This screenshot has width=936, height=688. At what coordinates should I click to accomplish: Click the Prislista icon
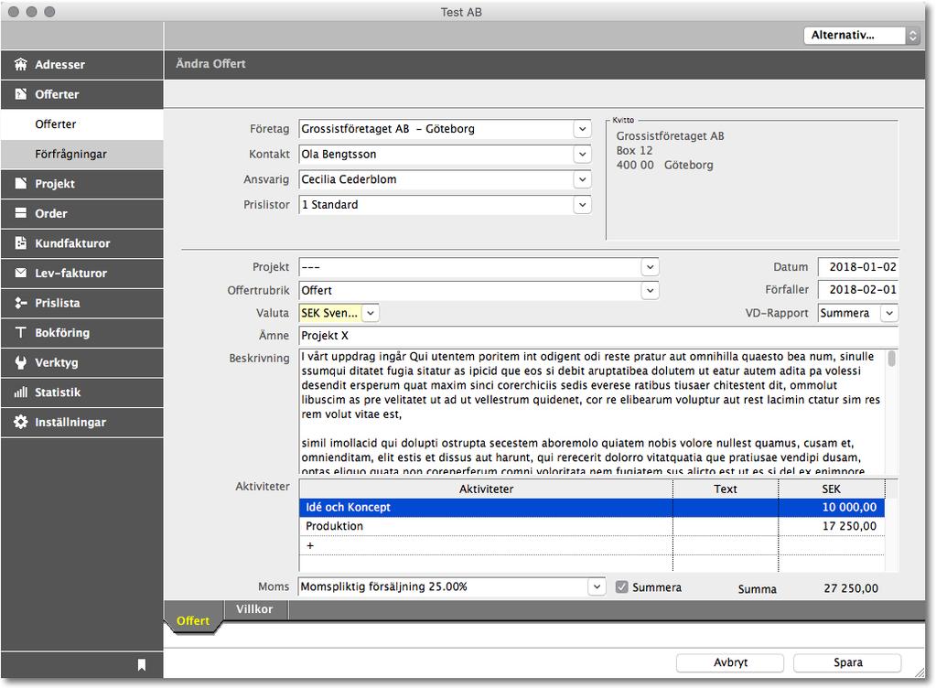tap(21, 303)
